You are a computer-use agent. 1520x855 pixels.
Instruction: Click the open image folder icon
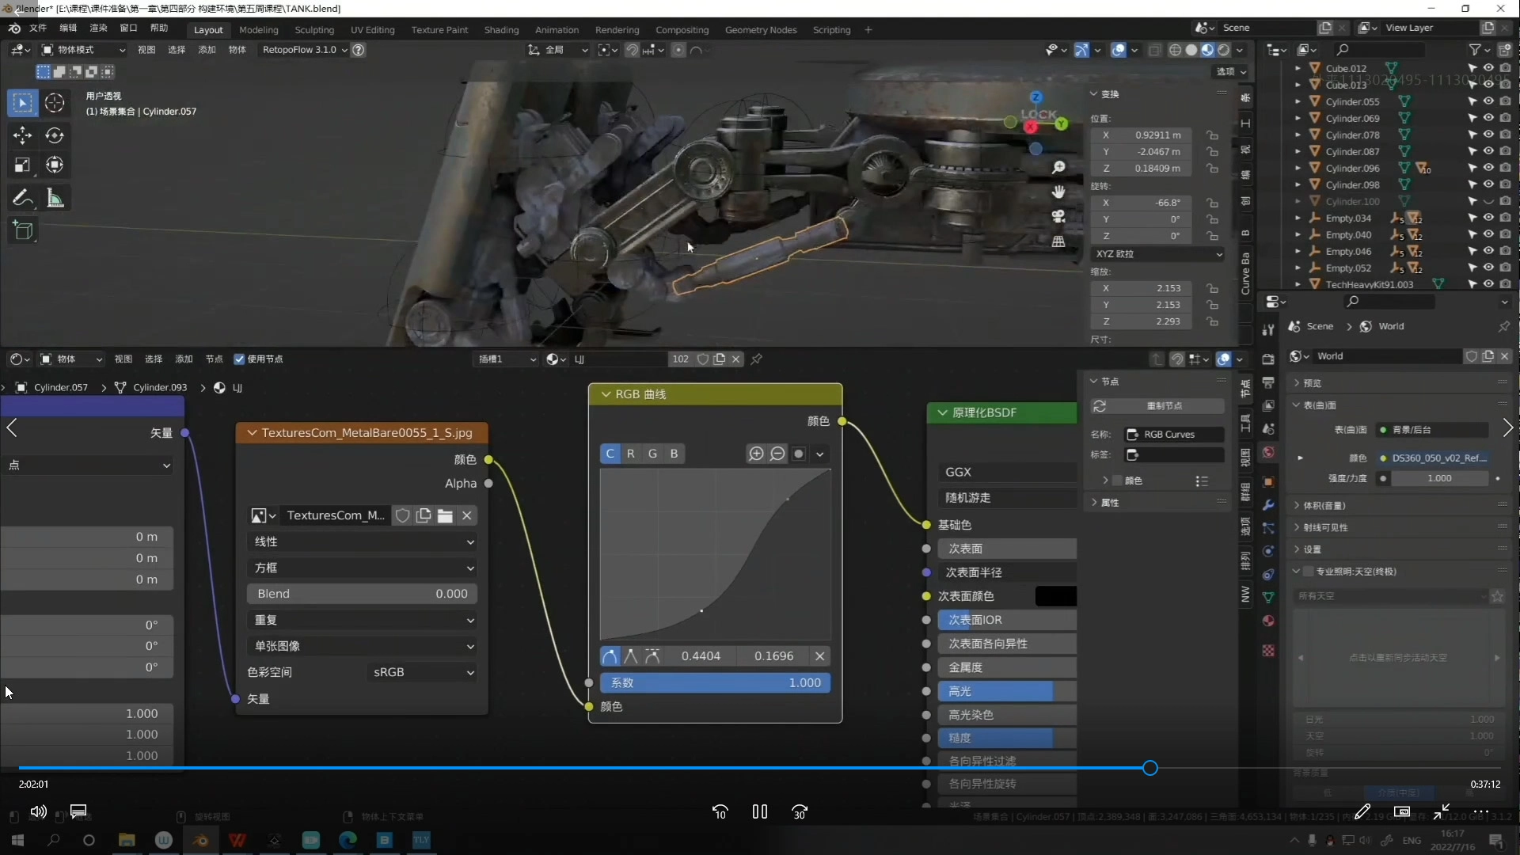[x=445, y=515]
